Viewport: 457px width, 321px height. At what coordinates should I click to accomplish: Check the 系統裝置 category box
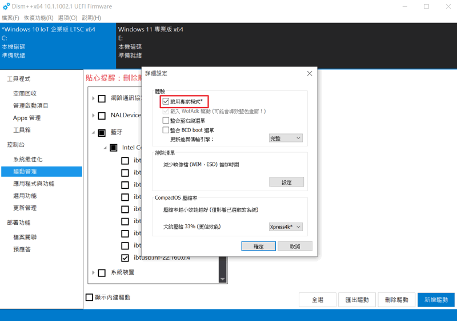pos(102,273)
